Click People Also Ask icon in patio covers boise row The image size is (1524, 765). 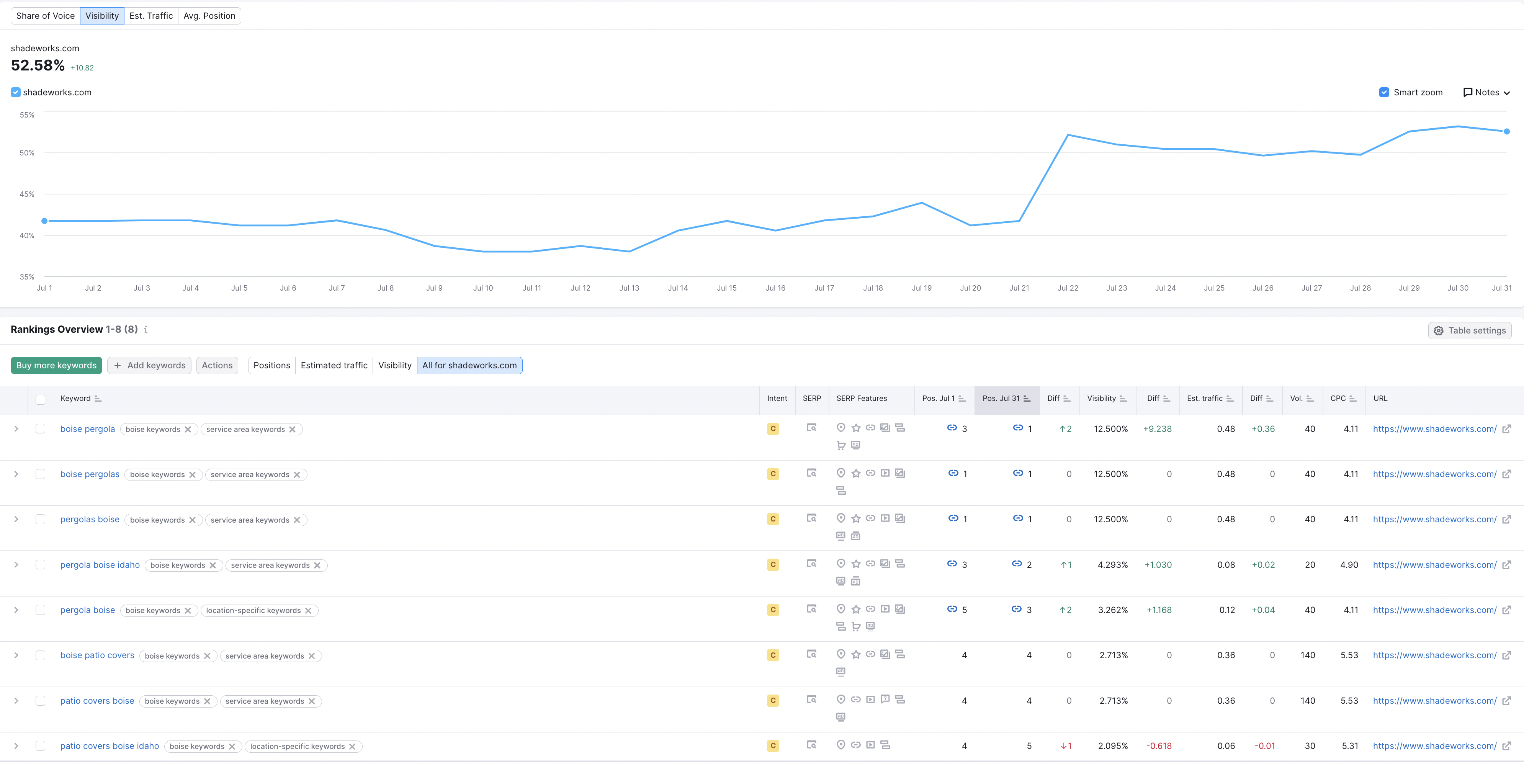point(885,699)
